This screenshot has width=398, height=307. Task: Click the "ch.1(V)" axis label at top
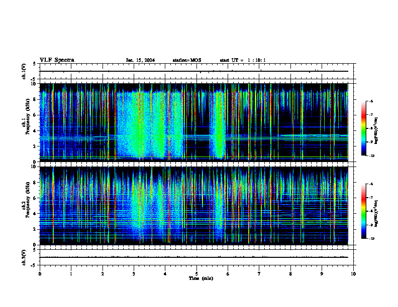(24, 71)
